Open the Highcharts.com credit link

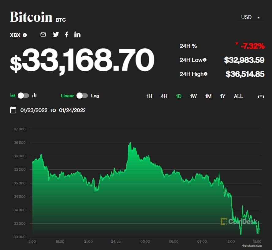[x=252, y=245]
